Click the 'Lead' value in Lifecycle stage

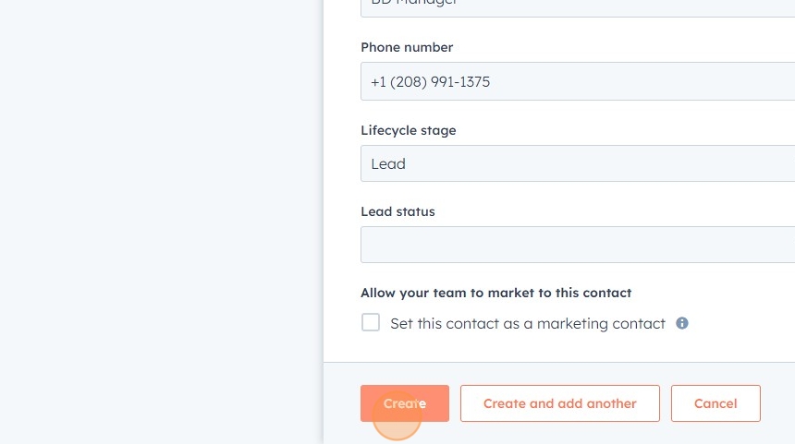[x=388, y=163]
